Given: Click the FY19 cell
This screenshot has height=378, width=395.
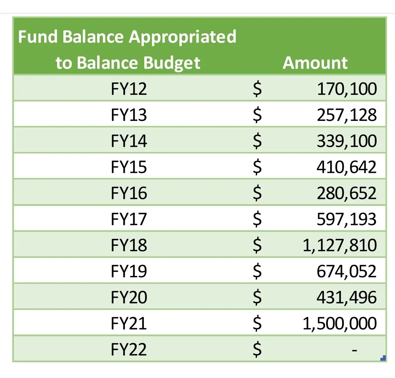Looking at the screenshot, I should (129, 271).
